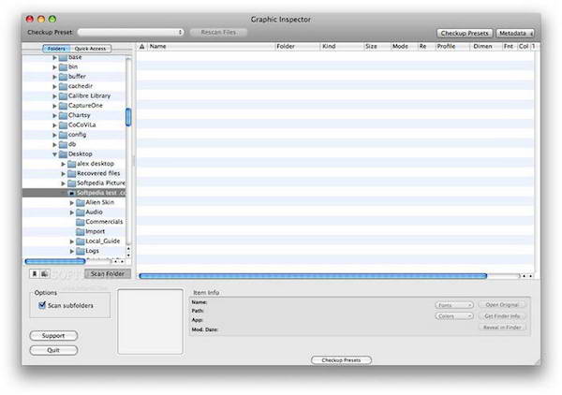Screen dimensions: 562x395
Task: Click the bottom Checkup Presets button
Action: (x=341, y=360)
